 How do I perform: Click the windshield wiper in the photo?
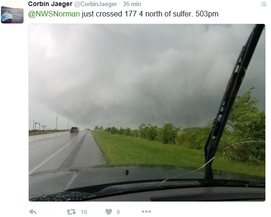pyautogui.click(x=234, y=103)
